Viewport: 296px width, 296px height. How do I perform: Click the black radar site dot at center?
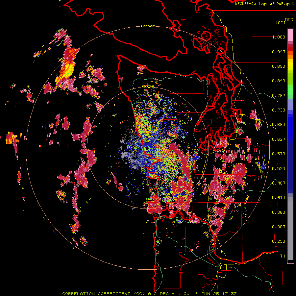(x=147, y=149)
